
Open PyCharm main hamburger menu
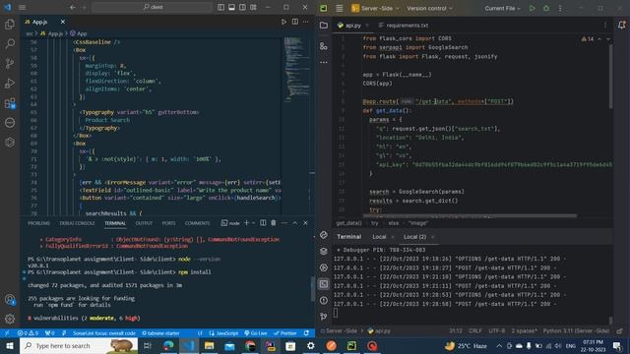tap(339, 8)
